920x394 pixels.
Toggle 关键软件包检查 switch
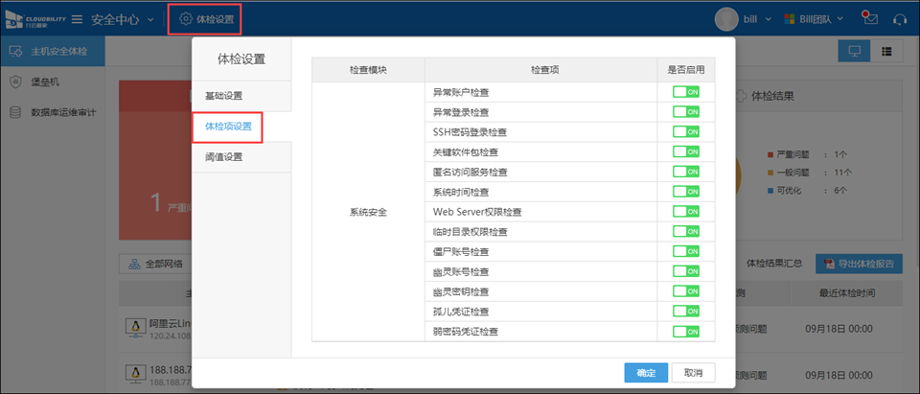[686, 151]
